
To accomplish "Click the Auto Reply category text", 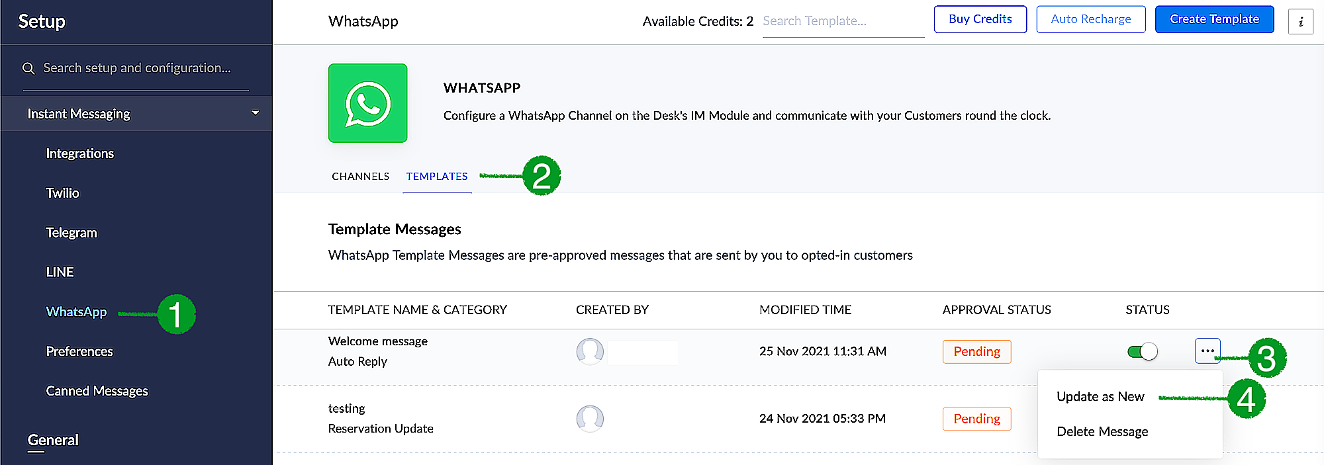I will 357,361.
